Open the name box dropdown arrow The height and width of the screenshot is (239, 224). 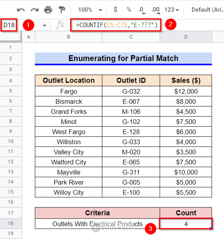coord(45,25)
